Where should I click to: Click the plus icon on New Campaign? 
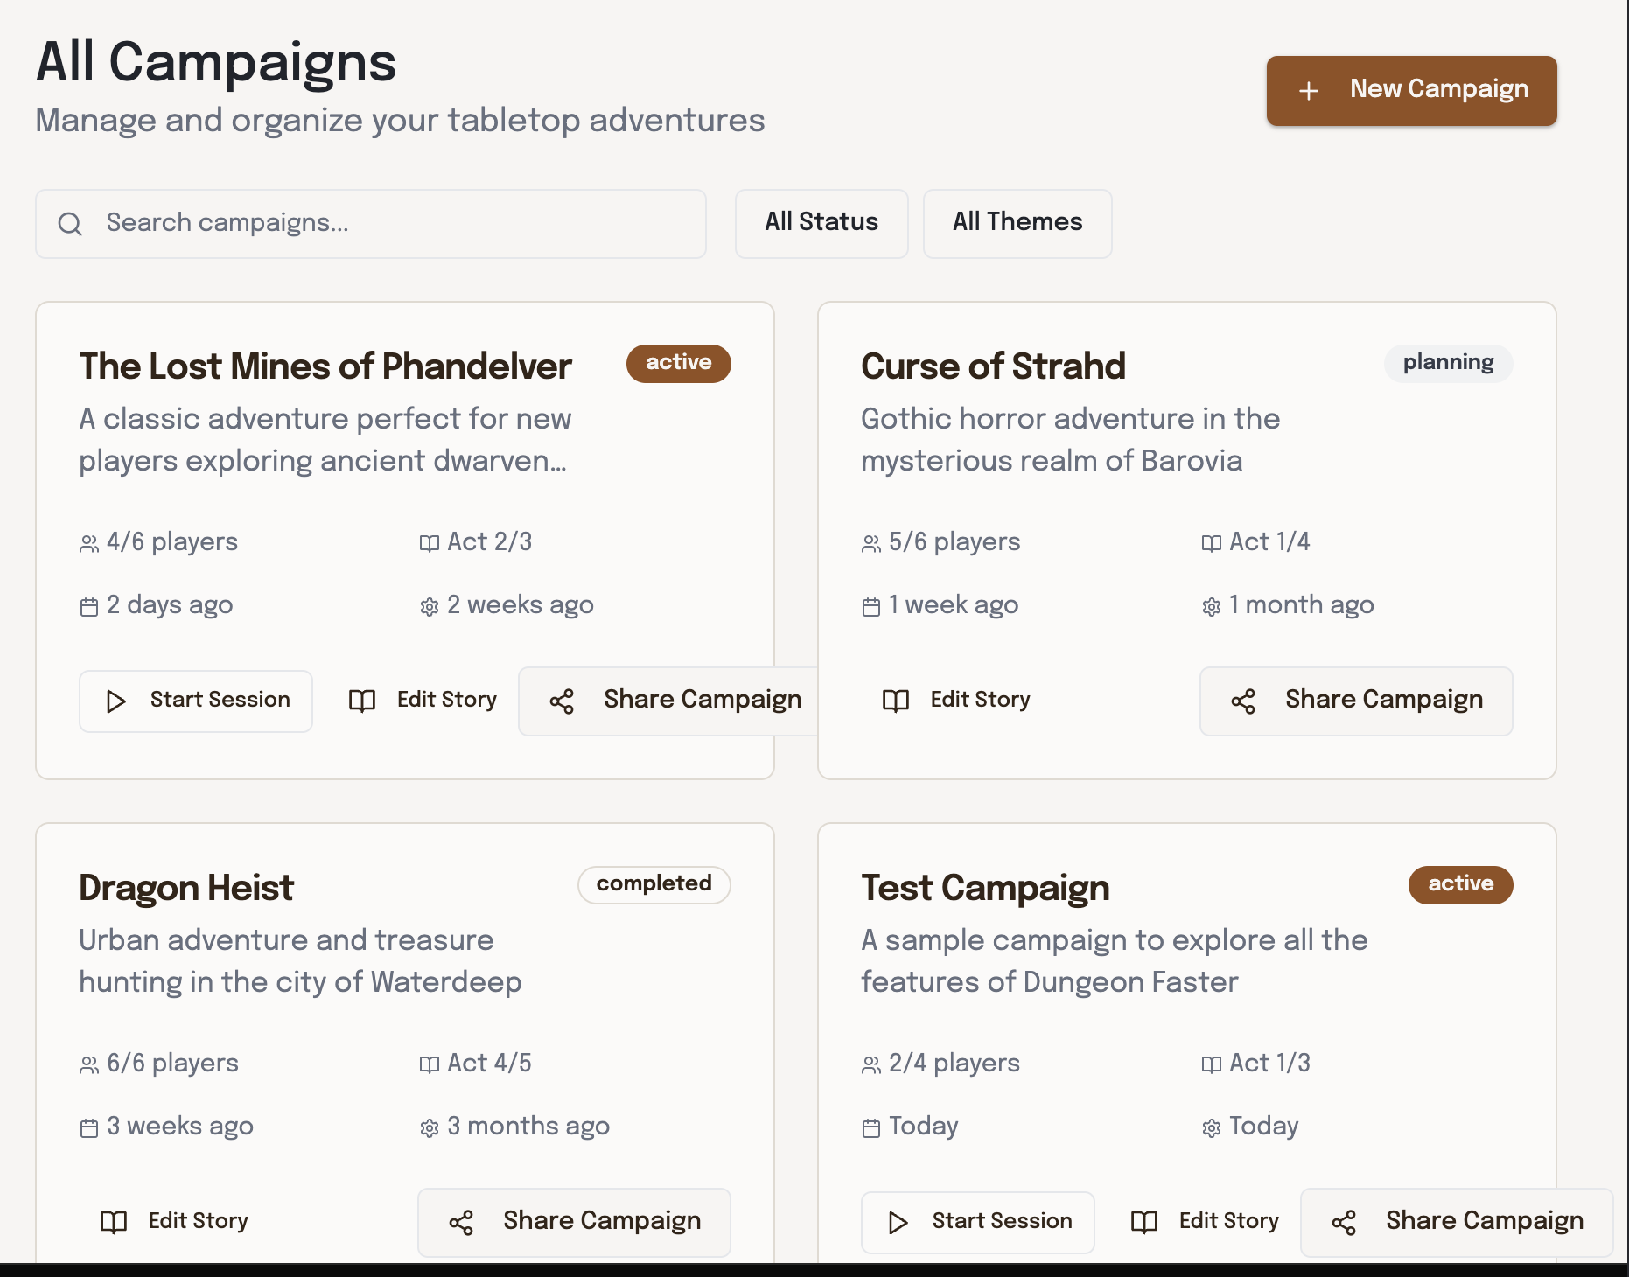tap(1308, 91)
